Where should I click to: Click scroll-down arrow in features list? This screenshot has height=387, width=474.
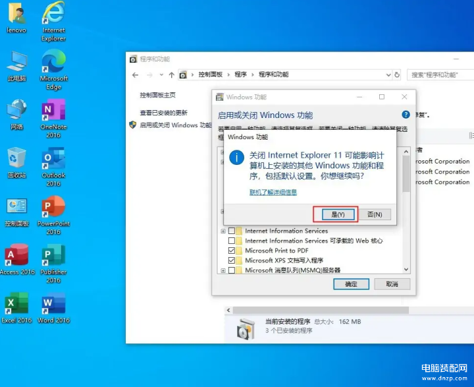(406, 269)
